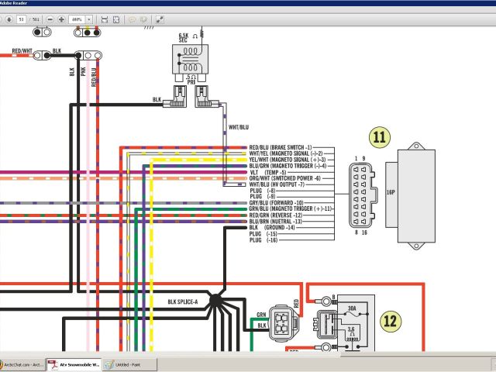The height and width of the screenshot is (372, 496).
Task: Click the yellow circled connector number 11
Action: [379, 138]
